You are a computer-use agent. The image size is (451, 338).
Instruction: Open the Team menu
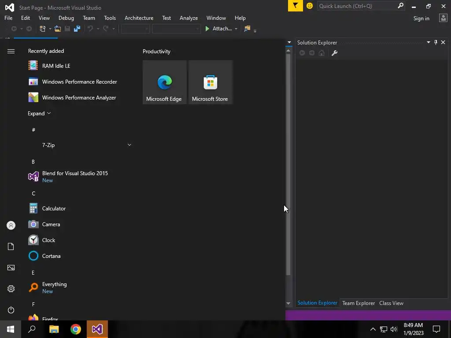pyautogui.click(x=89, y=18)
